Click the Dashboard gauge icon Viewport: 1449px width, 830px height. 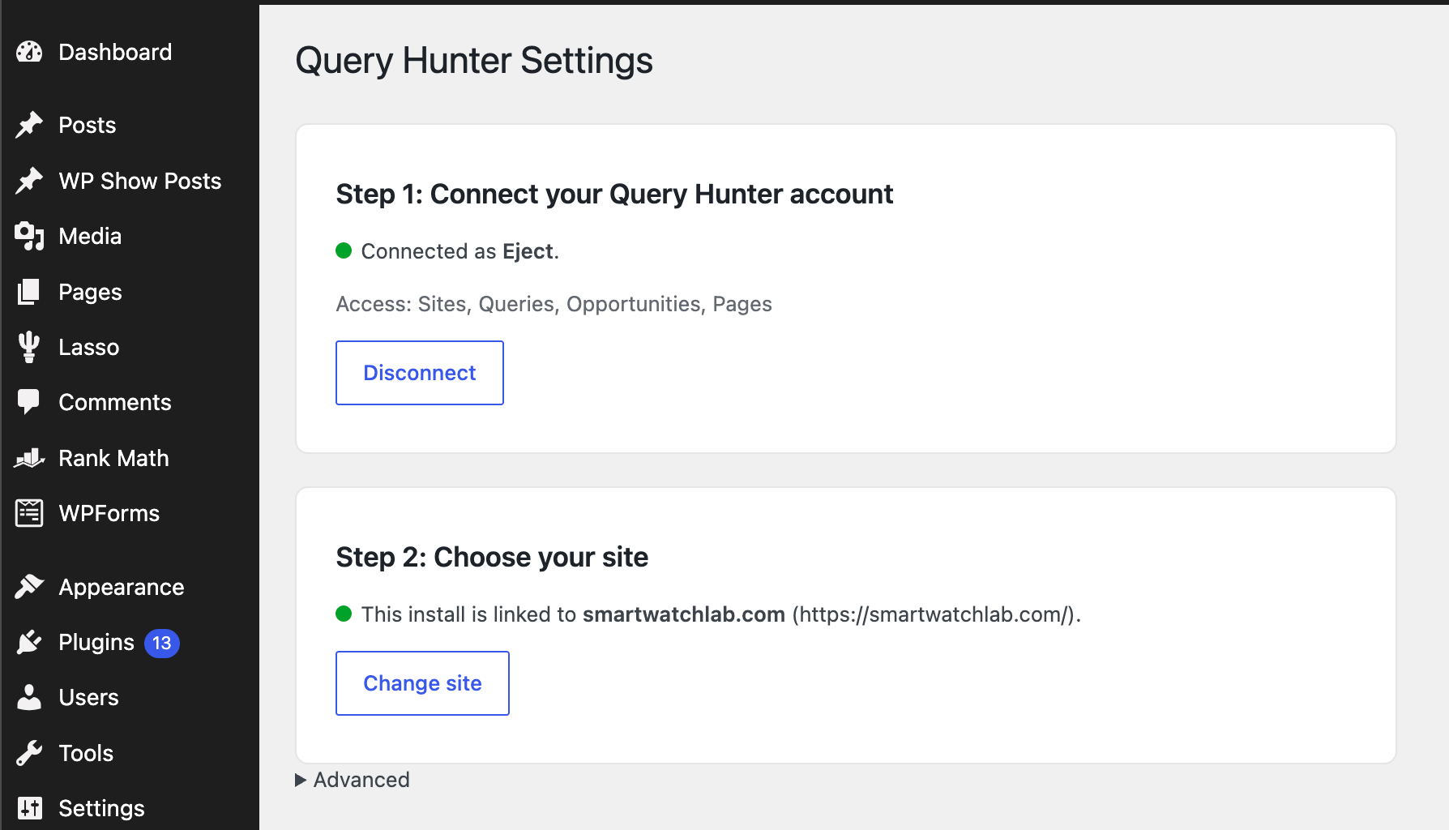(x=29, y=52)
